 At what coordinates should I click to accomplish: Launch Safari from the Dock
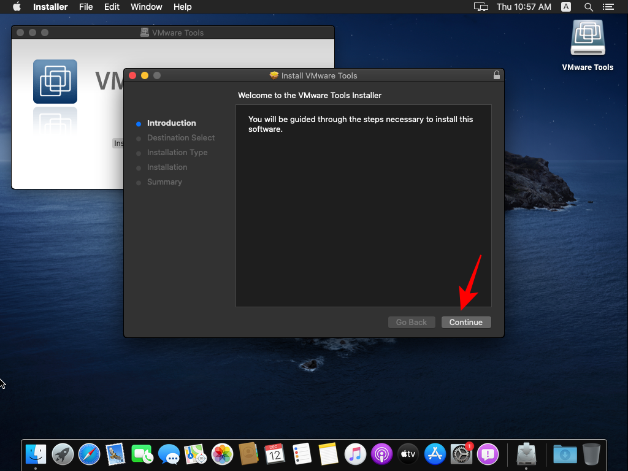pyautogui.click(x=90, y=454)
